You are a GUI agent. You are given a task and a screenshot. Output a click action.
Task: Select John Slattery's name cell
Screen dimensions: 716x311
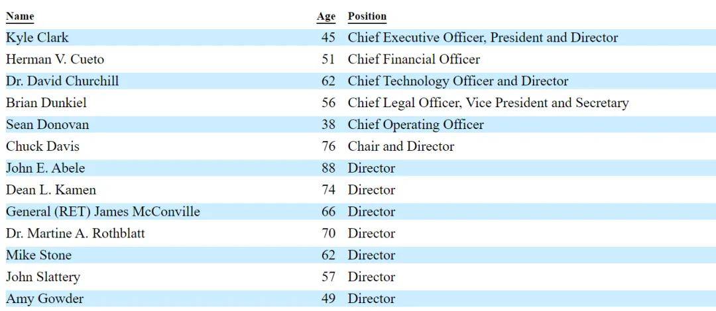[43, 277]
